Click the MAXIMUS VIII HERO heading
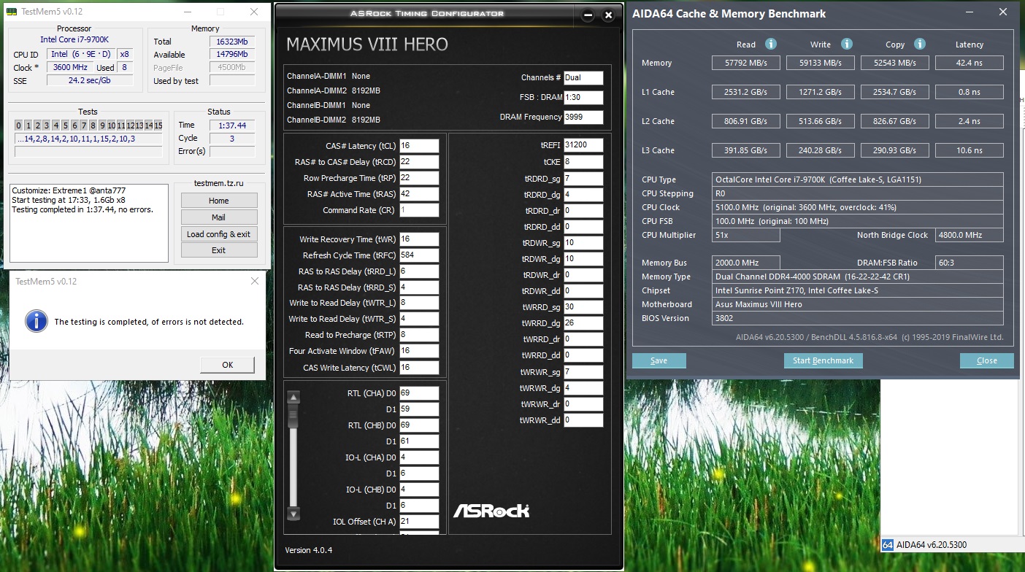This screenshot has height=572, width=1025. (367, 45)
